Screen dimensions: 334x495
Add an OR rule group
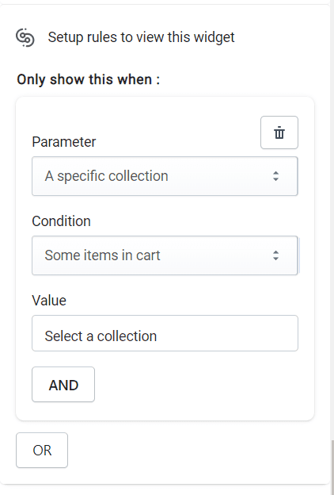coord(42,450)
